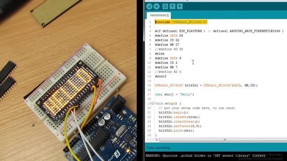Screen dimensions: 287x161
Task: Click the '#if defined( ESP_PLATFORM )' line
Action: tap(219, 31)
